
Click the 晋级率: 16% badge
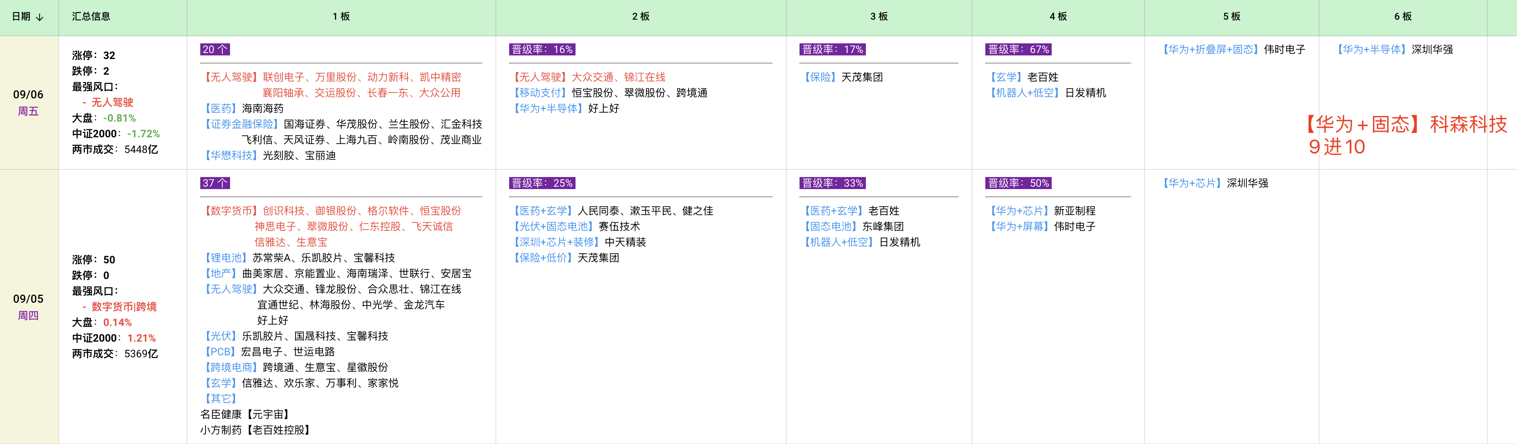pyautogui.click(x=542, y=49)
